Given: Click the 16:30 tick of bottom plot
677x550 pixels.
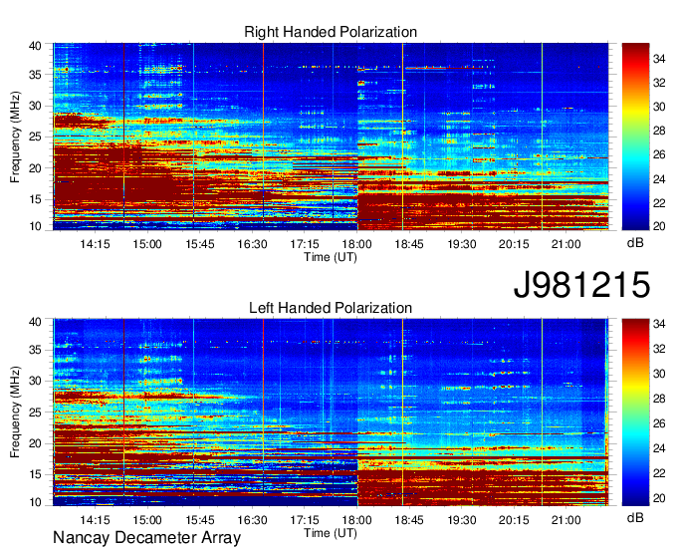Looking at the screenshot, I should (x=252, y=520).
